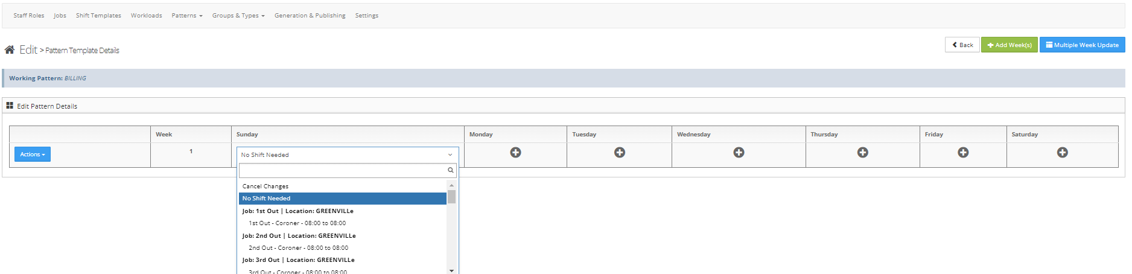Choose 1st Out - Coroner shift option
The height and width of the screenshot is (274, 1132).
[297, 223]
